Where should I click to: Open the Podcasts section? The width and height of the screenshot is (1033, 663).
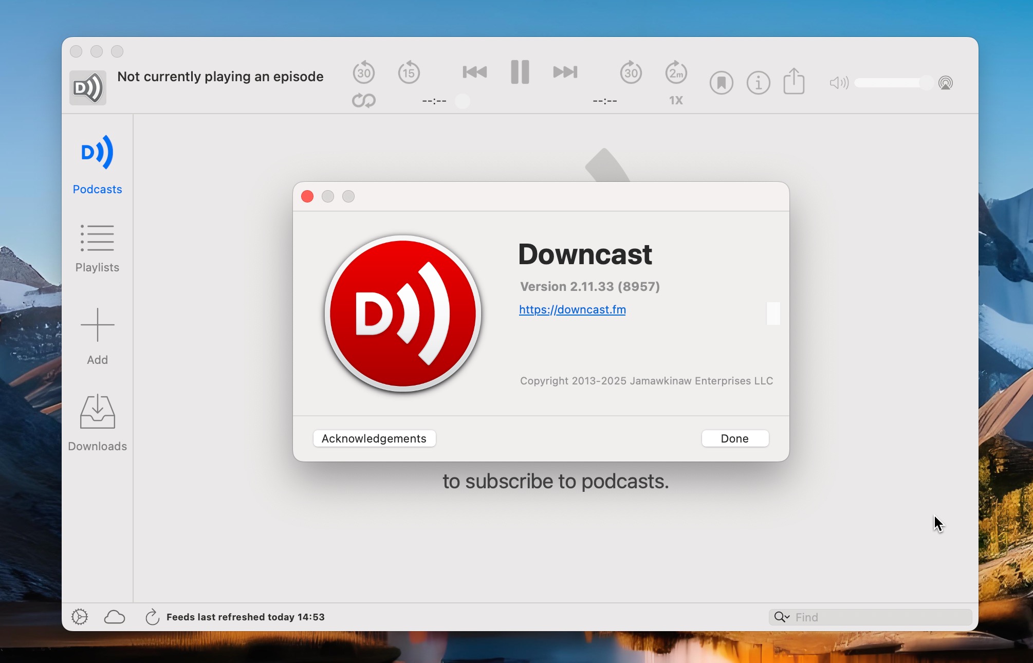[x=97, y=164]
